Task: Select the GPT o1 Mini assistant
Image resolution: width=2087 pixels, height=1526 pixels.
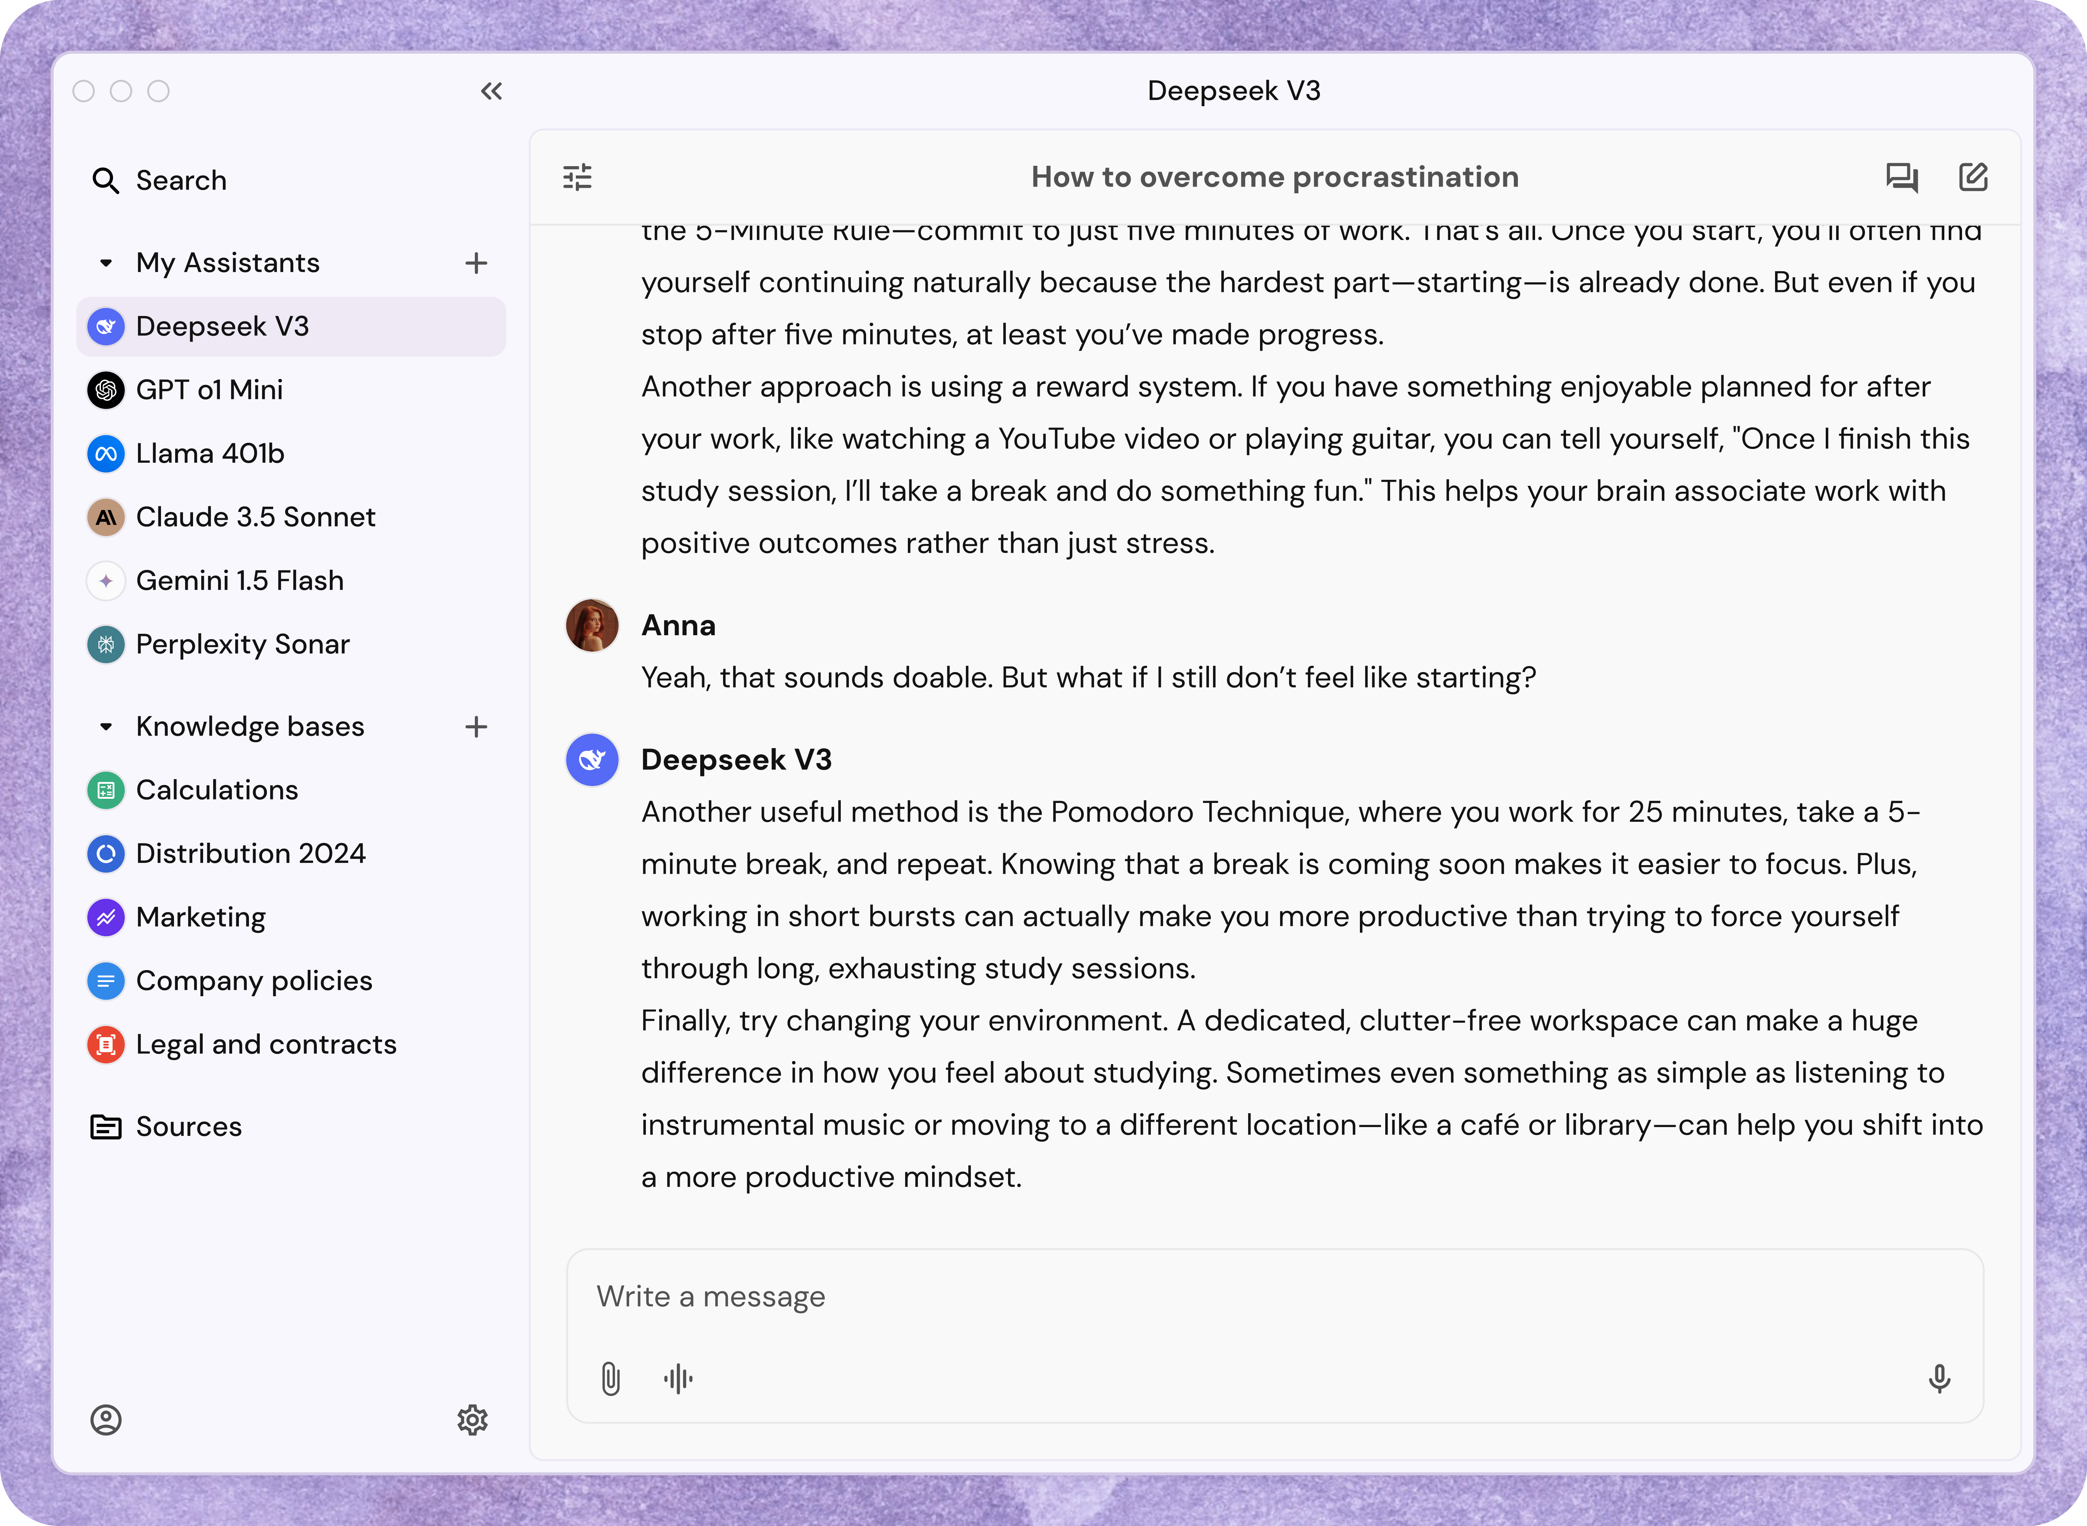Action: [x=291, y=390]
